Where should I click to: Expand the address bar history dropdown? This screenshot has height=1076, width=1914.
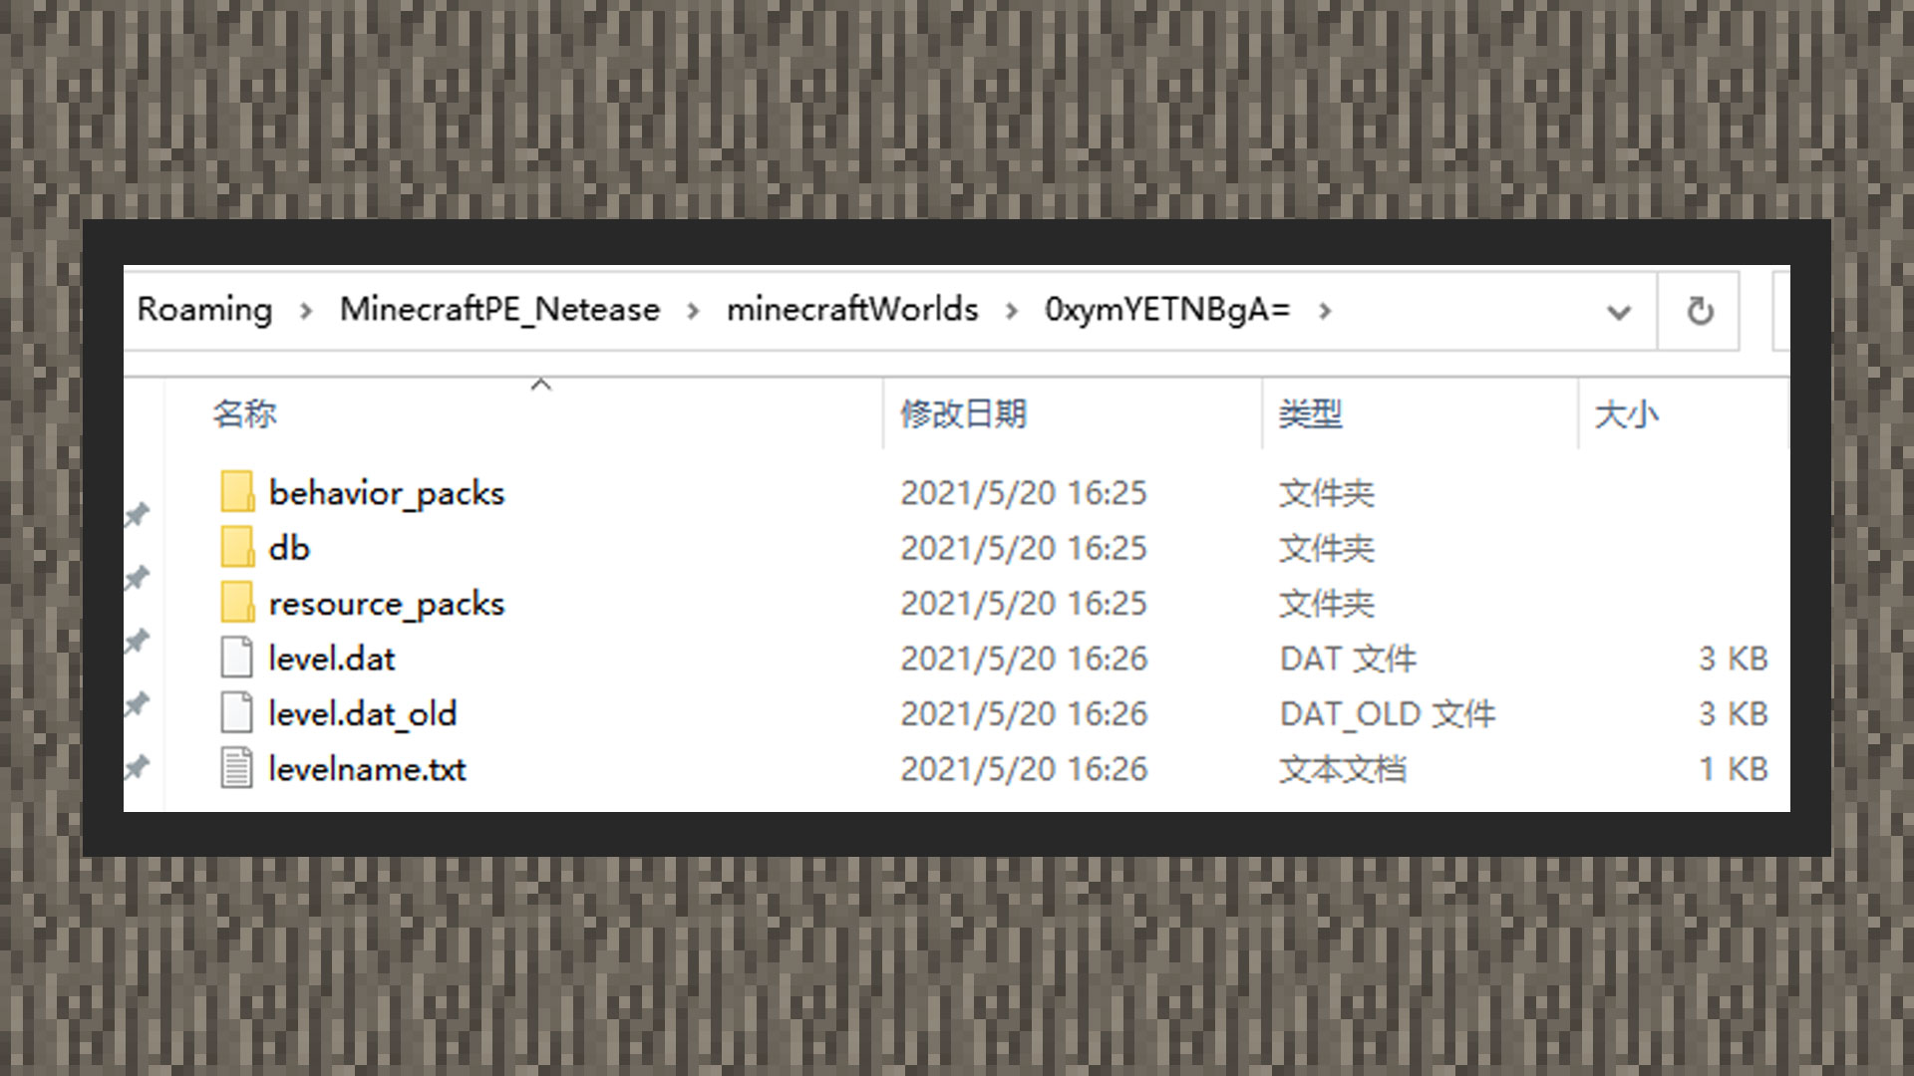click(x=1619, y=313)
